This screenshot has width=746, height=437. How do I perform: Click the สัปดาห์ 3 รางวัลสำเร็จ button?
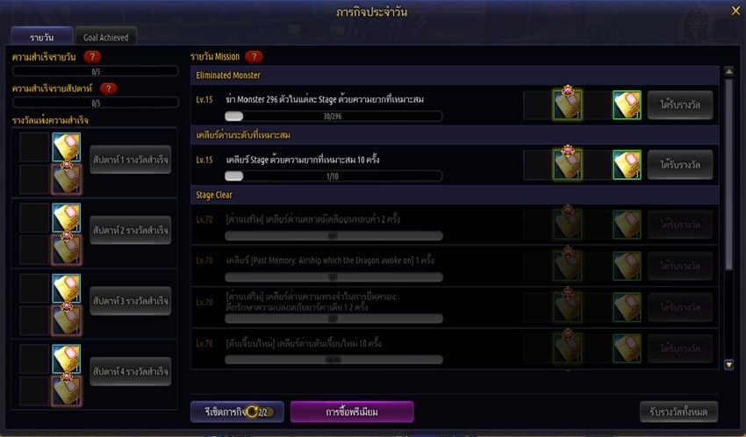click(131, 300)
